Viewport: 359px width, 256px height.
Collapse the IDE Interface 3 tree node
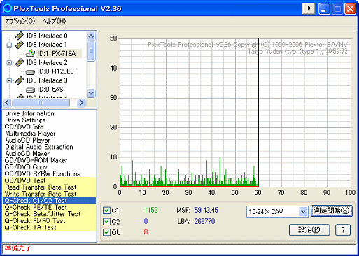coord(9,80)
